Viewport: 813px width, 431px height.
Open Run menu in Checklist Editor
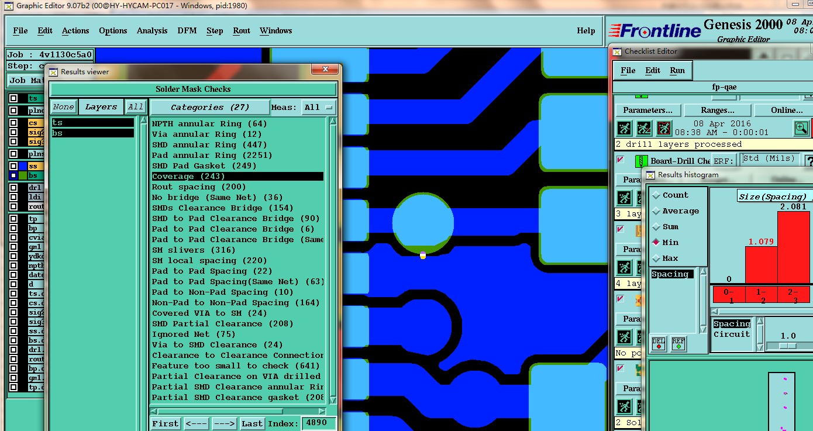677,70
